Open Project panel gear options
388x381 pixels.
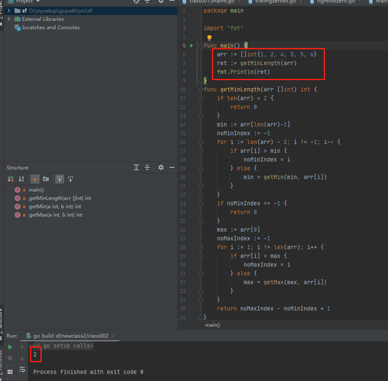[161, 1]
